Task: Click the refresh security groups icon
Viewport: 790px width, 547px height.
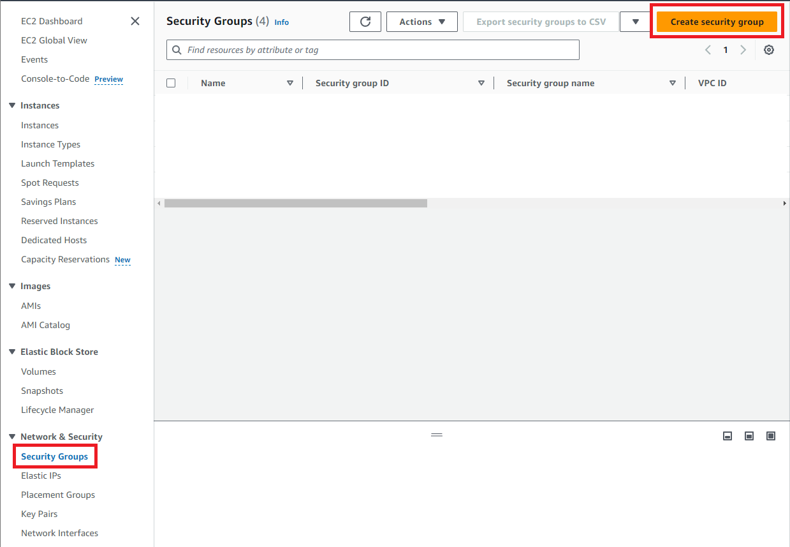Action: pos(365,22)
